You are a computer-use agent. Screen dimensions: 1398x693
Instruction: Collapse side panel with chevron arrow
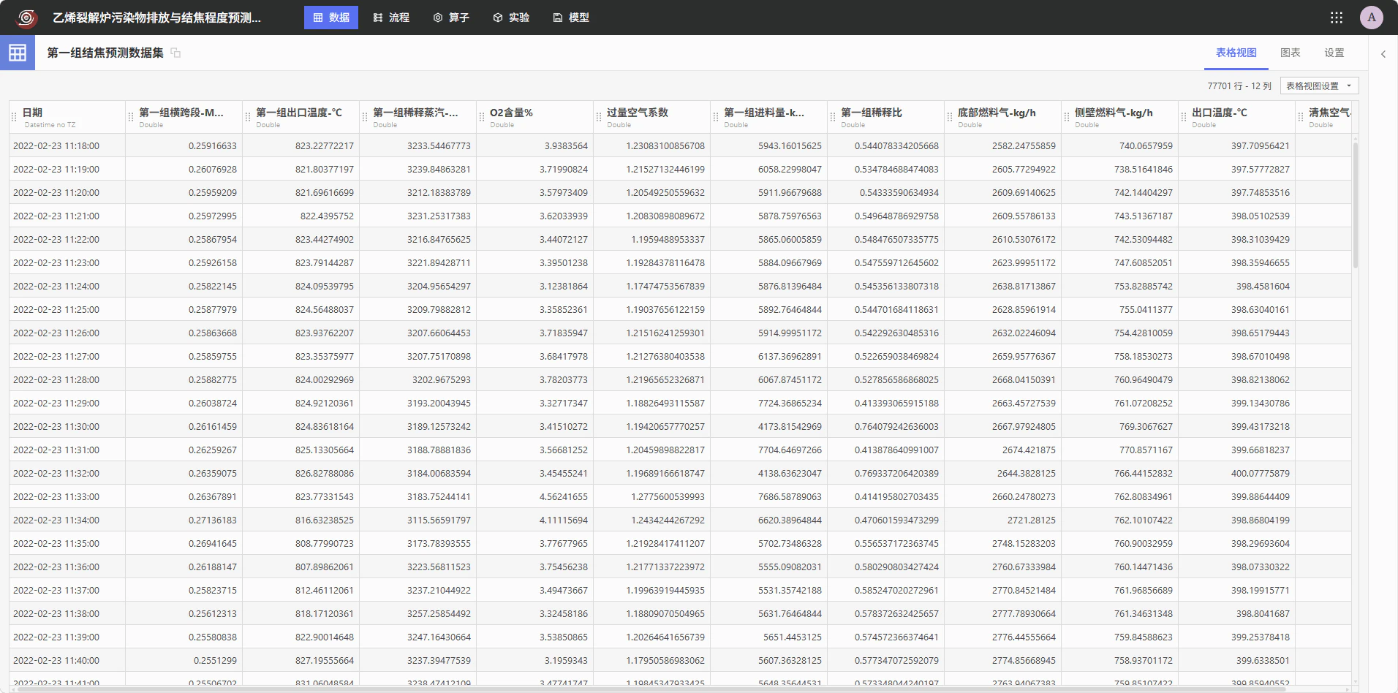[x=1383, y=53]
